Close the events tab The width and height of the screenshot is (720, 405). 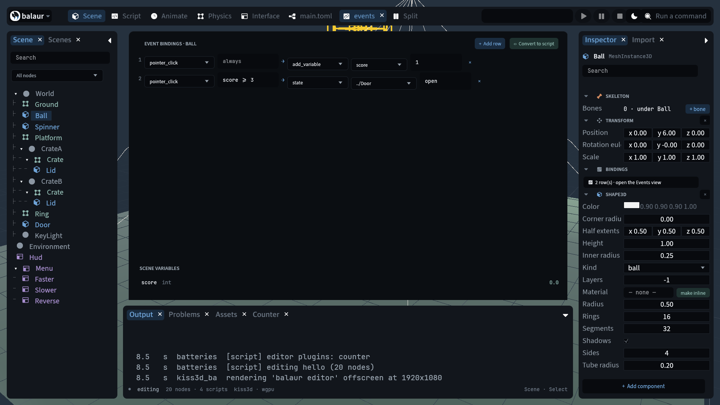pos(382,15)
